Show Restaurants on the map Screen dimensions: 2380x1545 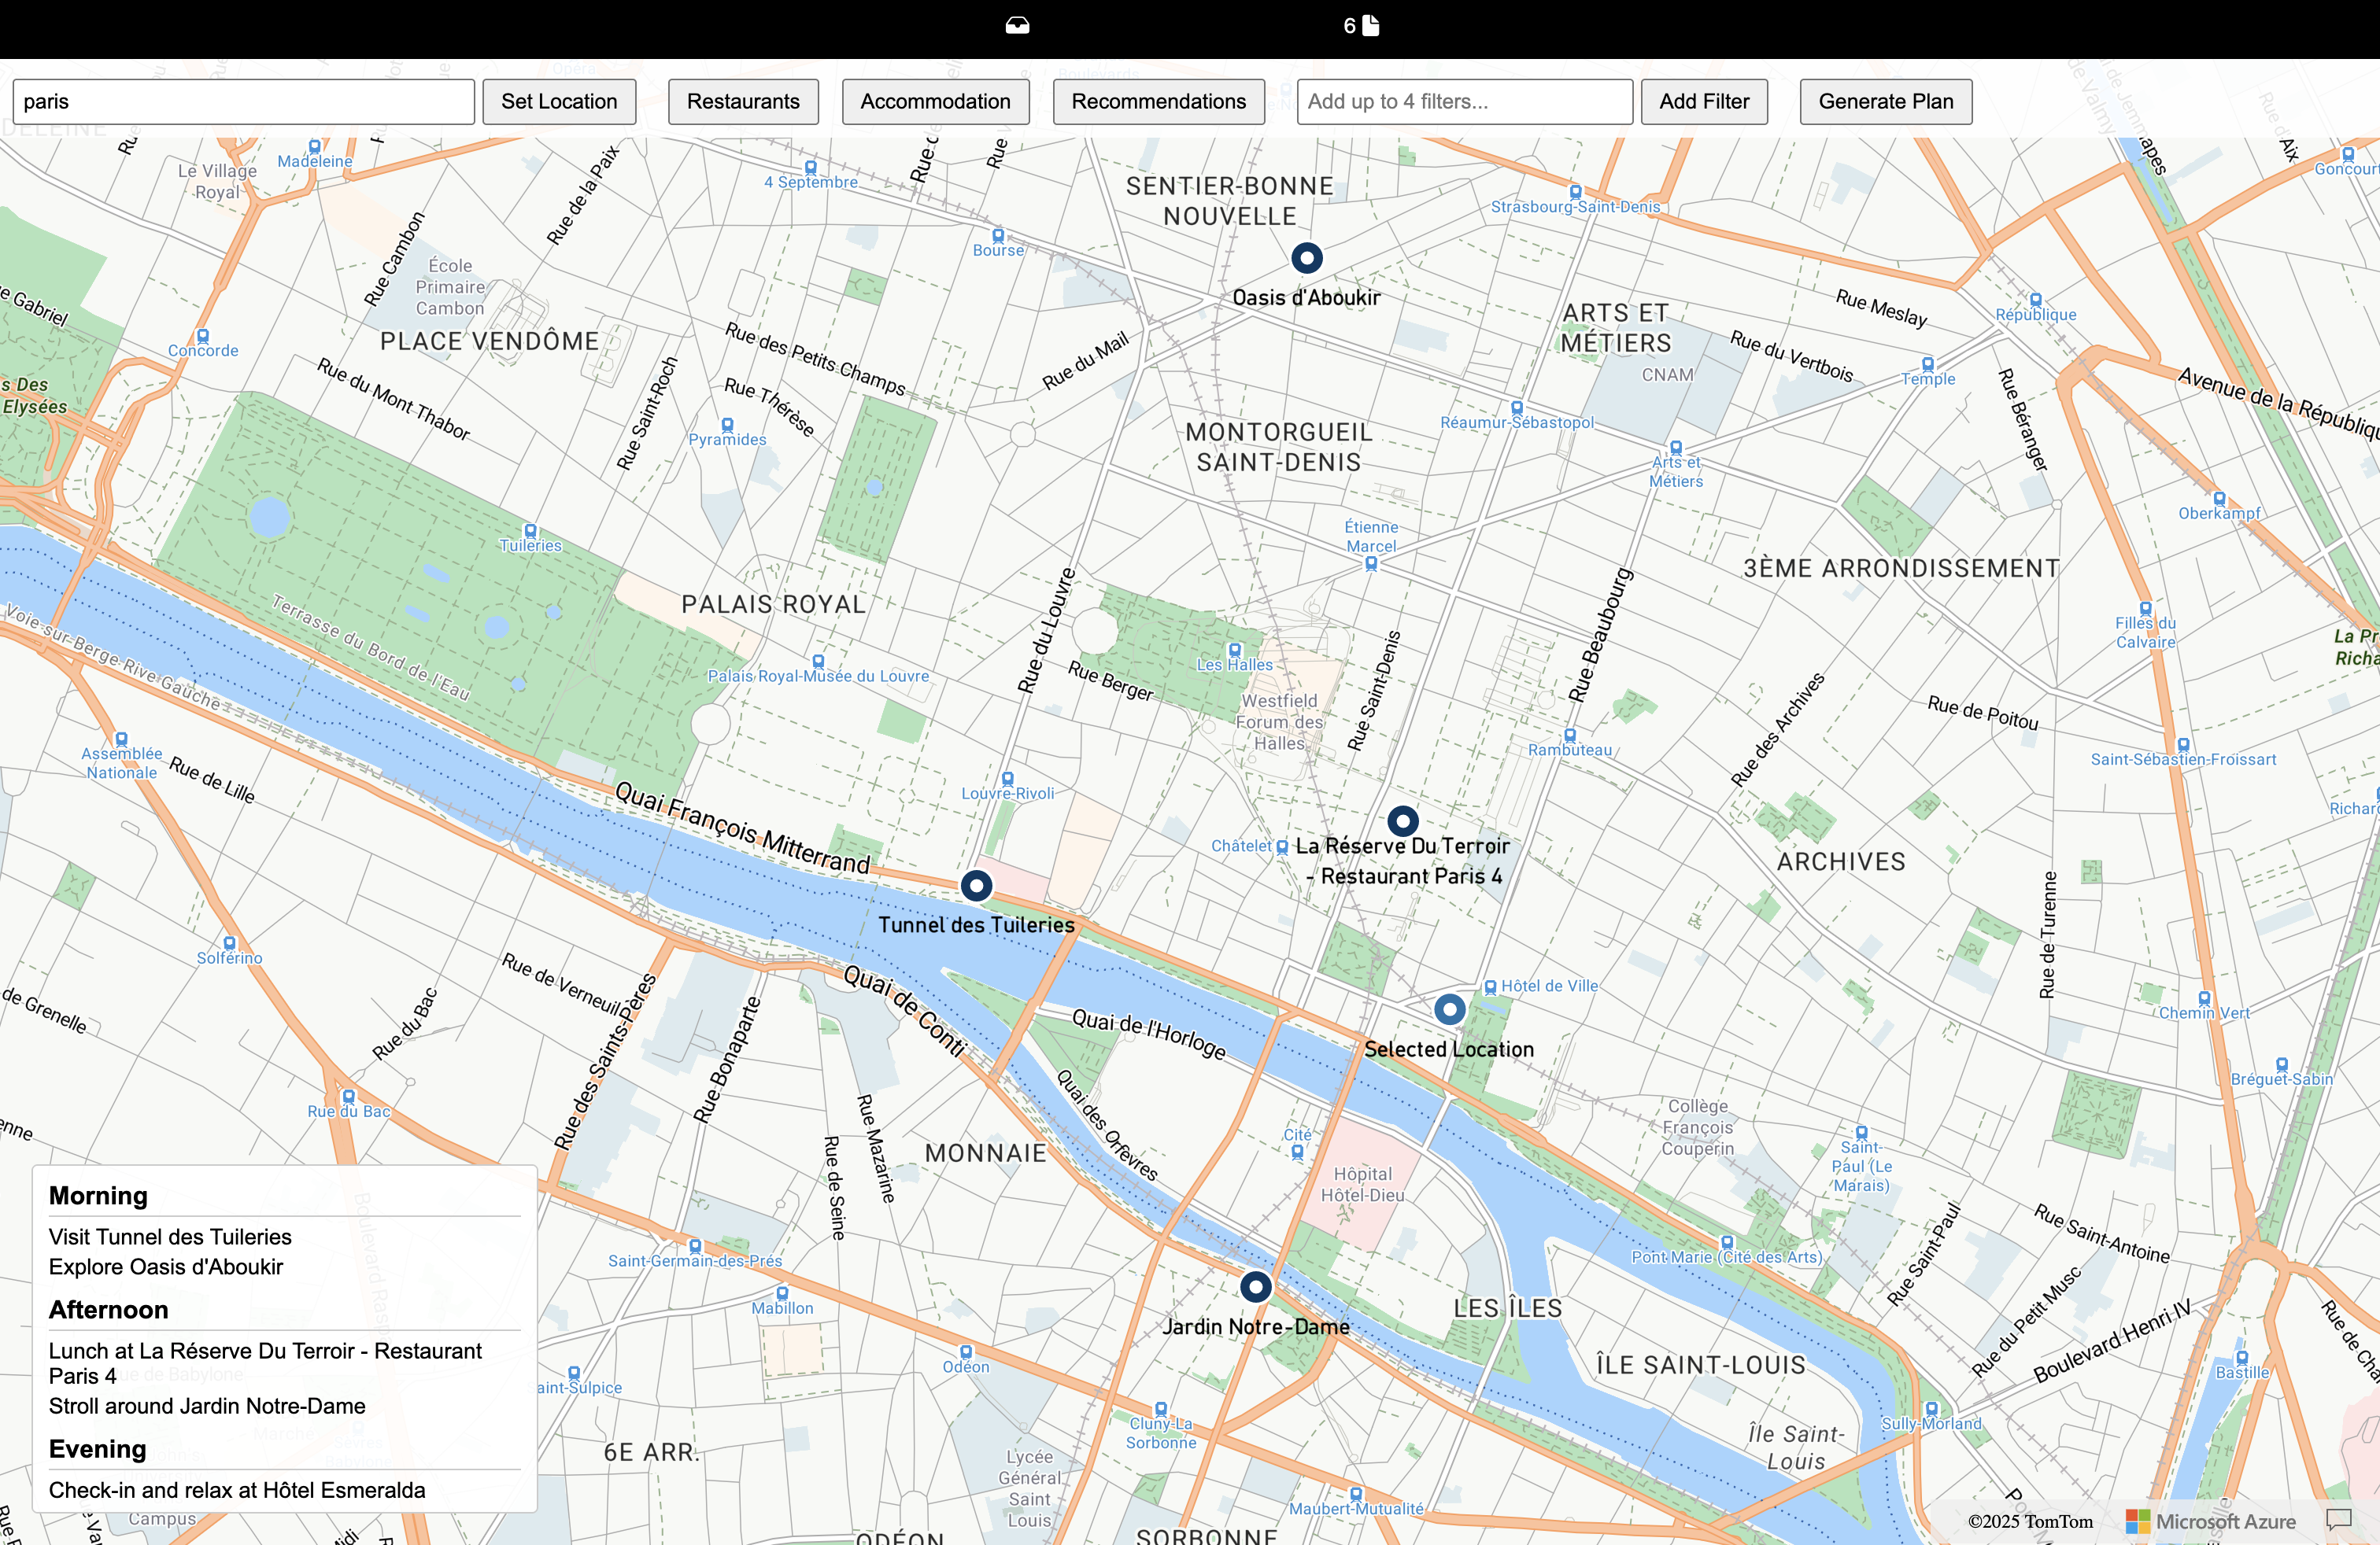click(742, 102)
